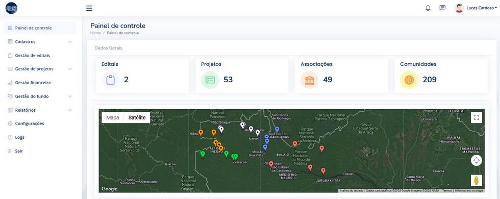The image size is (500, 199).
Task: Click the site logo in the header
Action: tap(11, 8)
